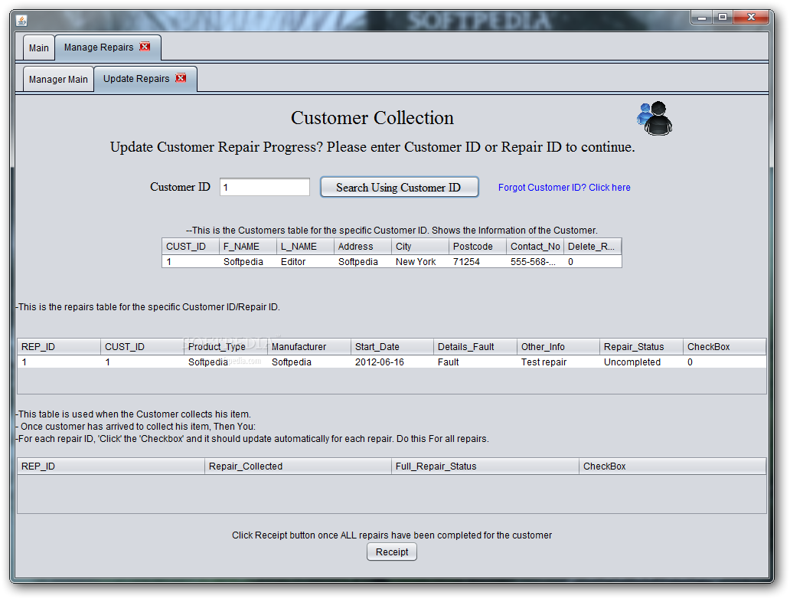
Task: Click the Customer ID input field
Action: [x=265, y=187]
